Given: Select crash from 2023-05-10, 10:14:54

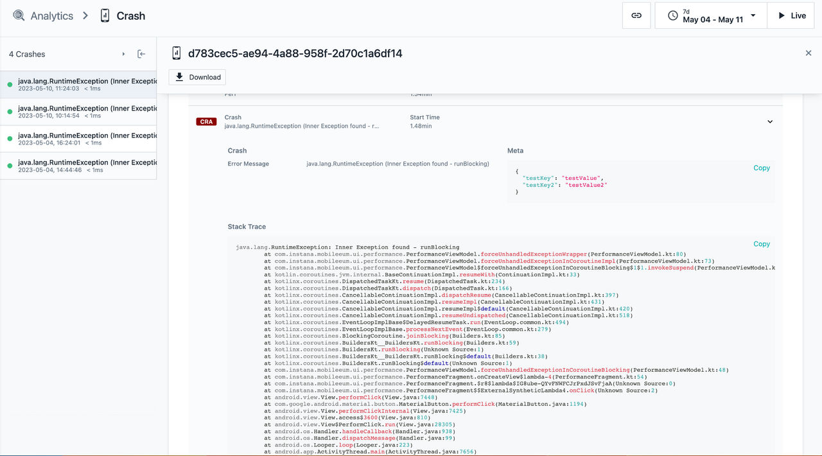Looking at the screenshot, I should coord(78,112).
